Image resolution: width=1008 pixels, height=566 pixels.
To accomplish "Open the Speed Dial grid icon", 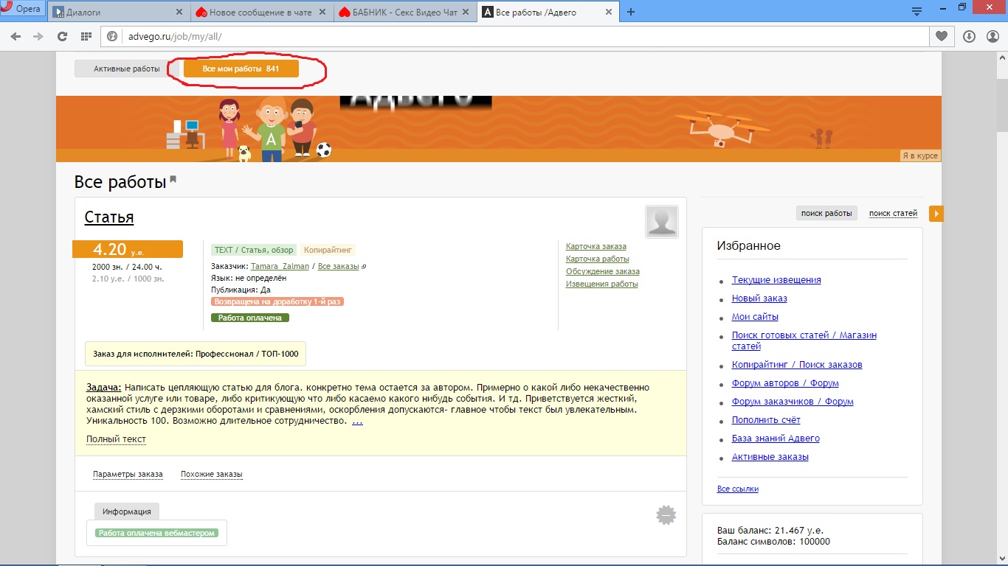I will click(86, 36).
